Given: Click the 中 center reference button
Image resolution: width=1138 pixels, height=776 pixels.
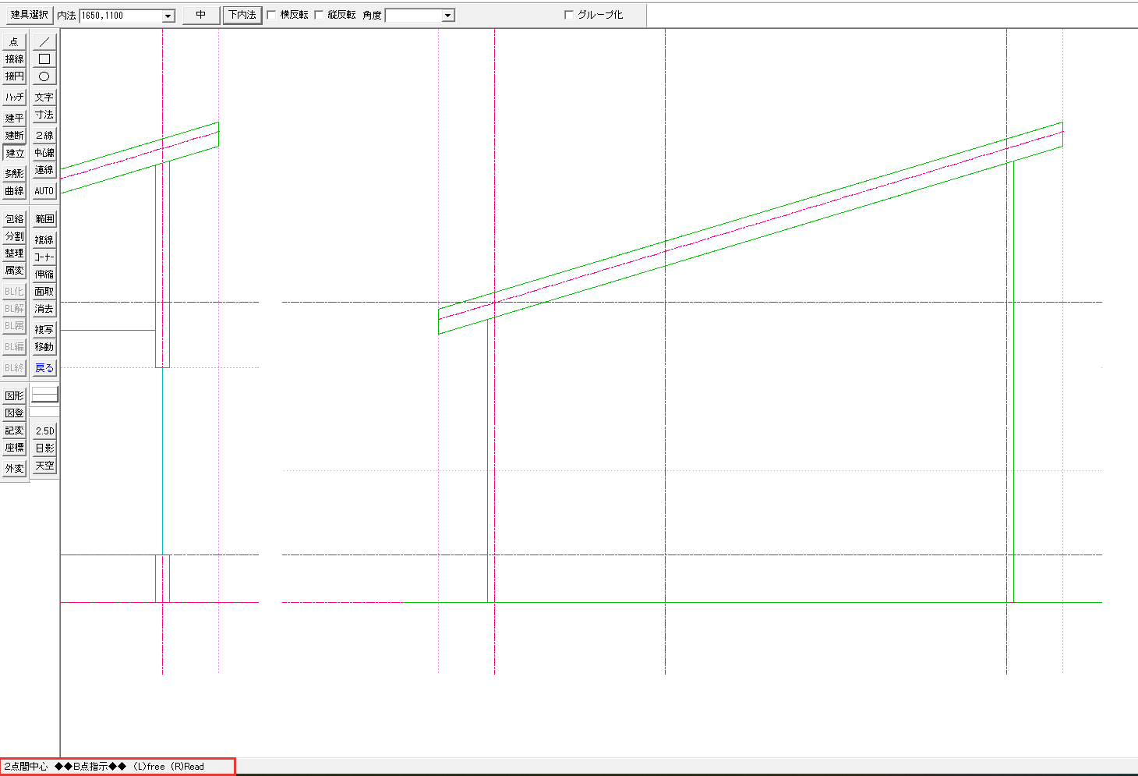Looking at the screenshot, I should [201, 15].
